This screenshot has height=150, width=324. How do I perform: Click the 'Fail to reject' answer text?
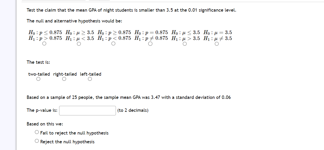74,133
